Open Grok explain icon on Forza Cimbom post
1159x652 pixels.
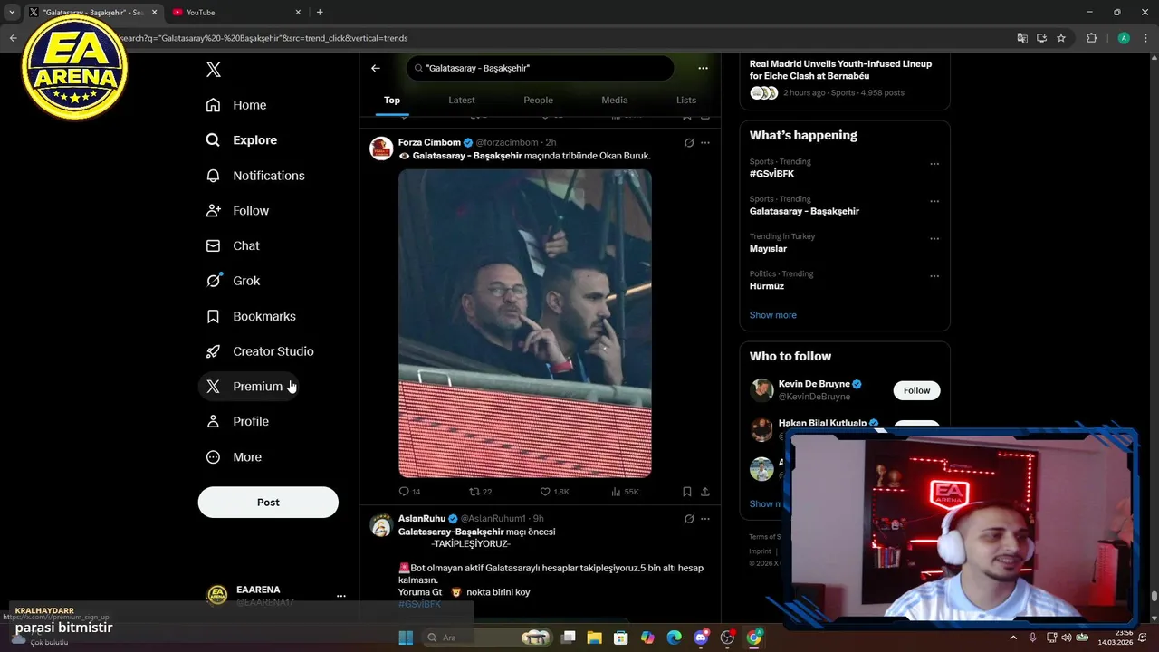689,143
